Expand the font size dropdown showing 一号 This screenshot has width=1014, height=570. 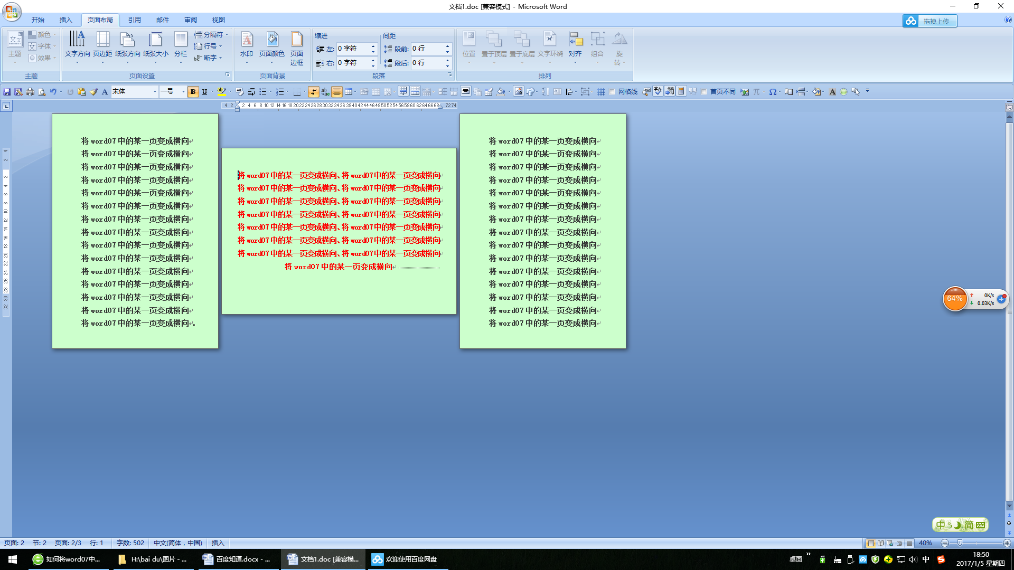pyautogui.click(x=183, y=92)
